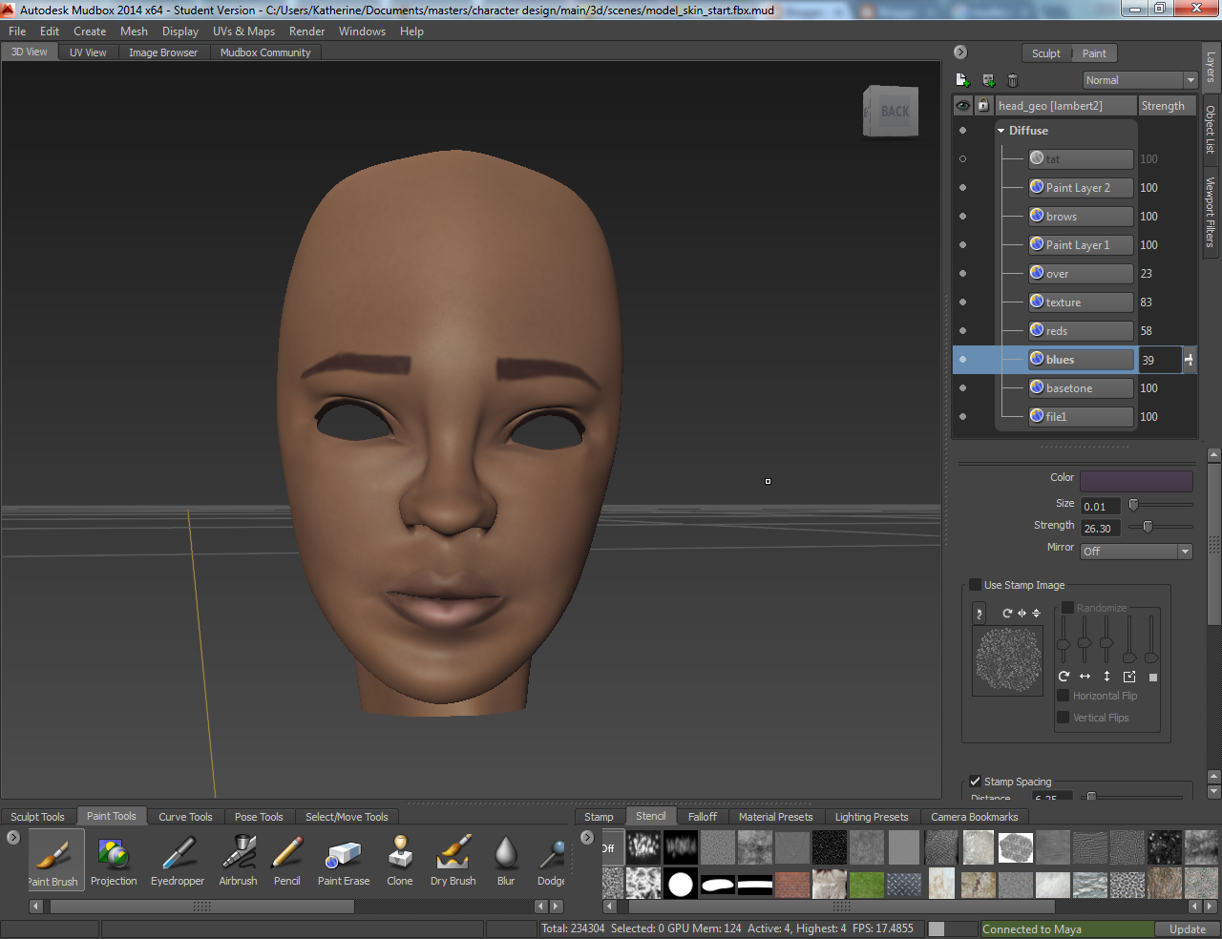Image resolution: width=1222 pixels, height=939 pixels.
Task: Select the Dodge tool
Action: pyautogui.click(x=551, y=859)
